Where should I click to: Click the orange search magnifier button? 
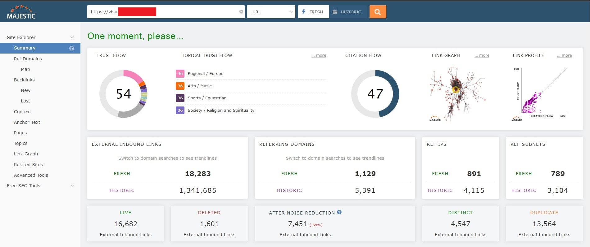[x=378, y=12]
